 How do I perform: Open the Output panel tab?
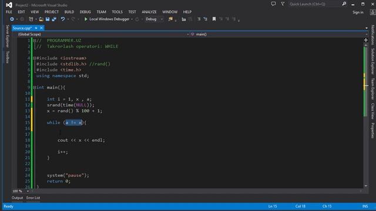[17, 198]
